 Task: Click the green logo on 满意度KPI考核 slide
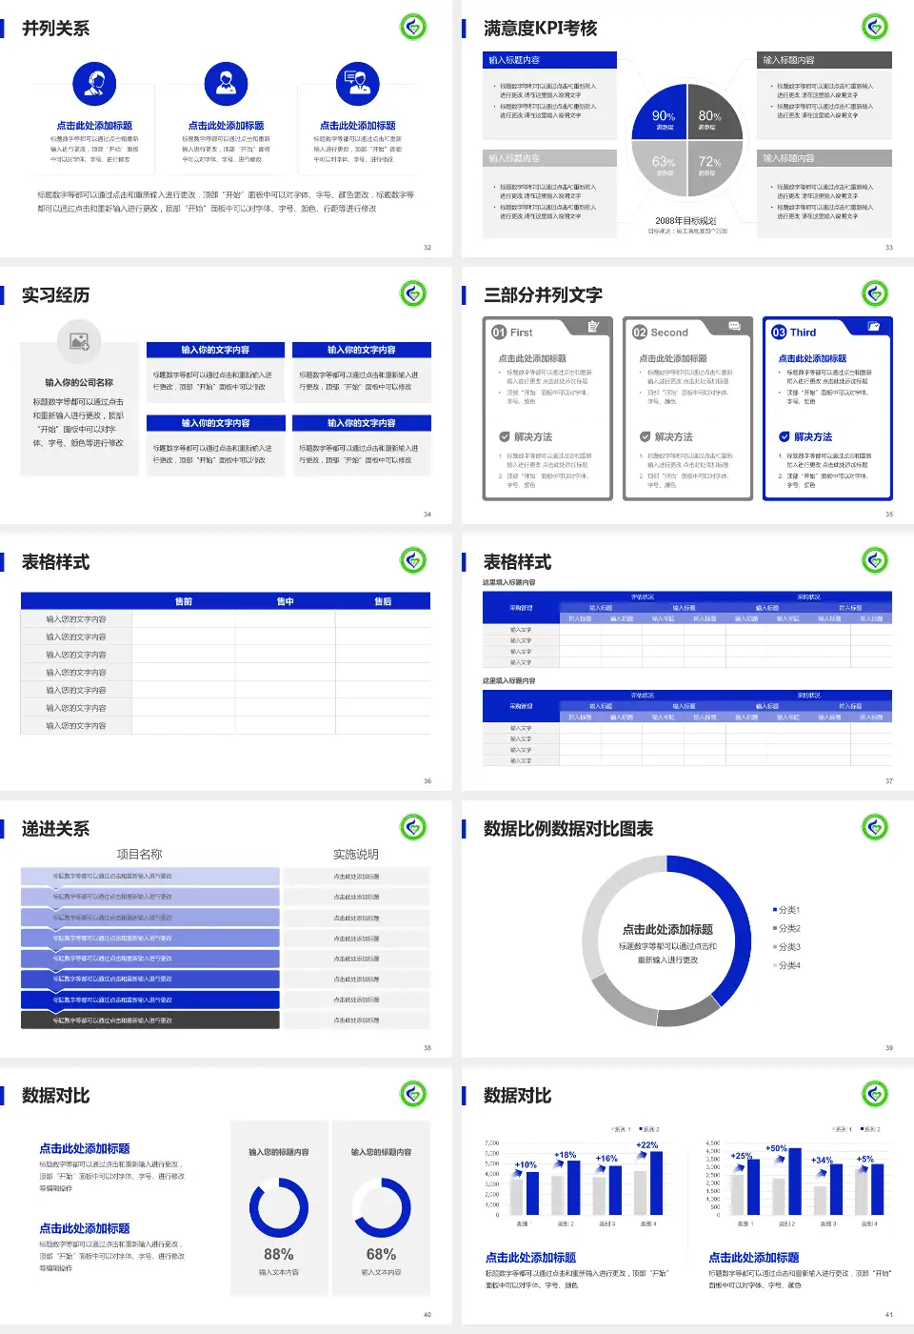877,28
